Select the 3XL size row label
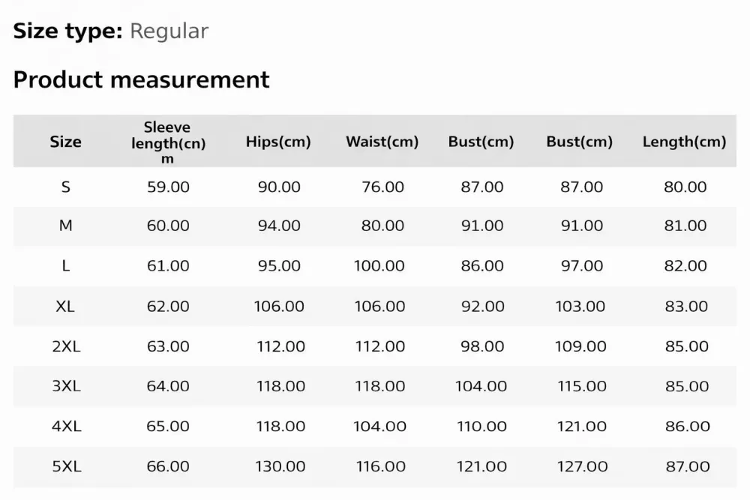The image size is (750, 500). pyautogui.click(x=66, y=386)
